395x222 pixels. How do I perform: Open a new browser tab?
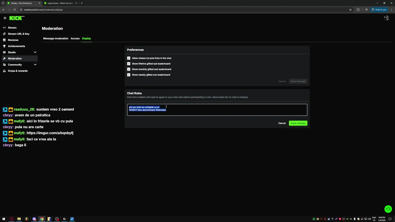[81, 3]
